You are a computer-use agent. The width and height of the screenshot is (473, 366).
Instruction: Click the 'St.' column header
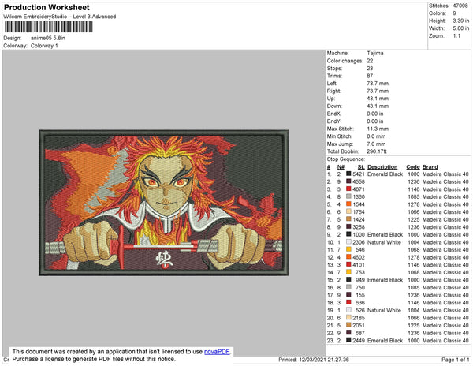361,167
